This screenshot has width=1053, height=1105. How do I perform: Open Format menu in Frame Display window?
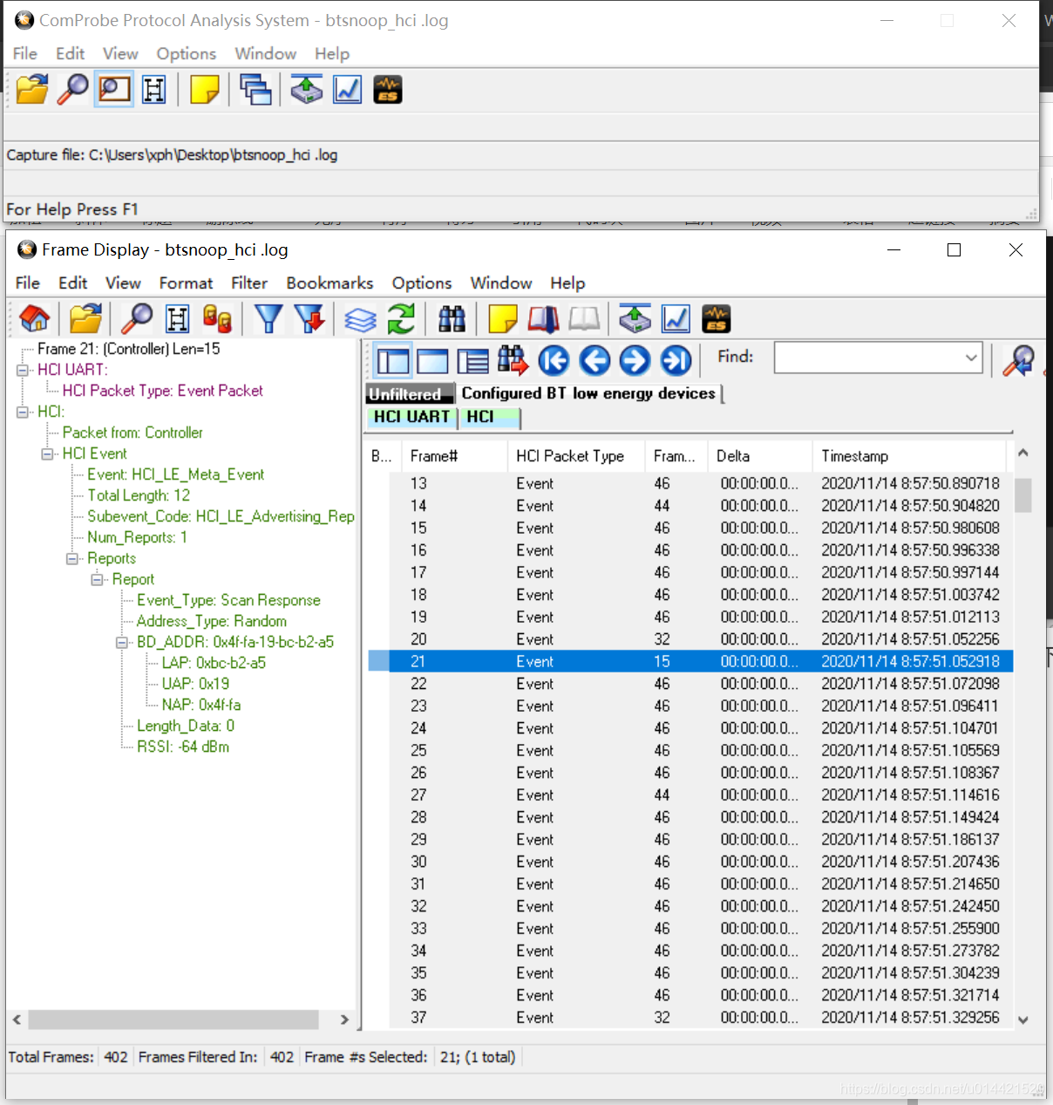point(186,283)
